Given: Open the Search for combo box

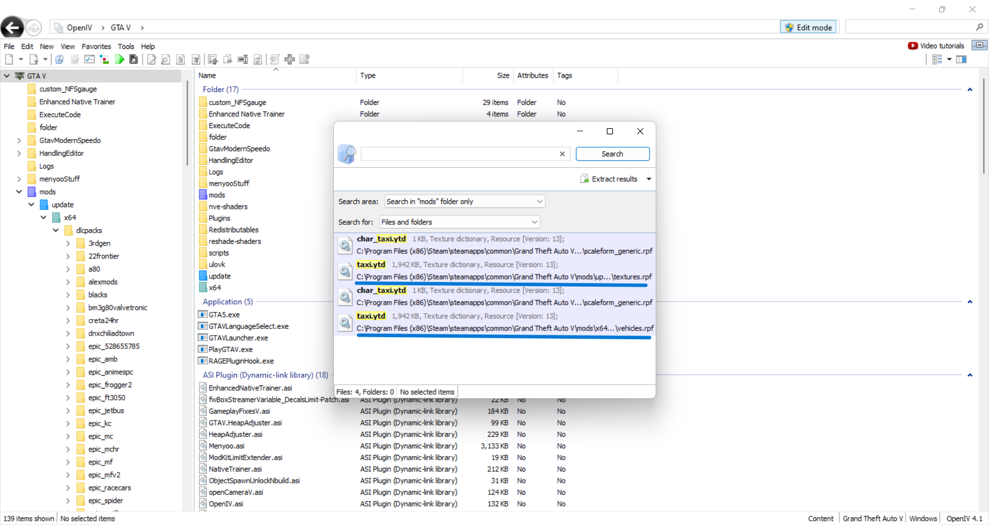Looking at the screenshot, I should (459, 222).
